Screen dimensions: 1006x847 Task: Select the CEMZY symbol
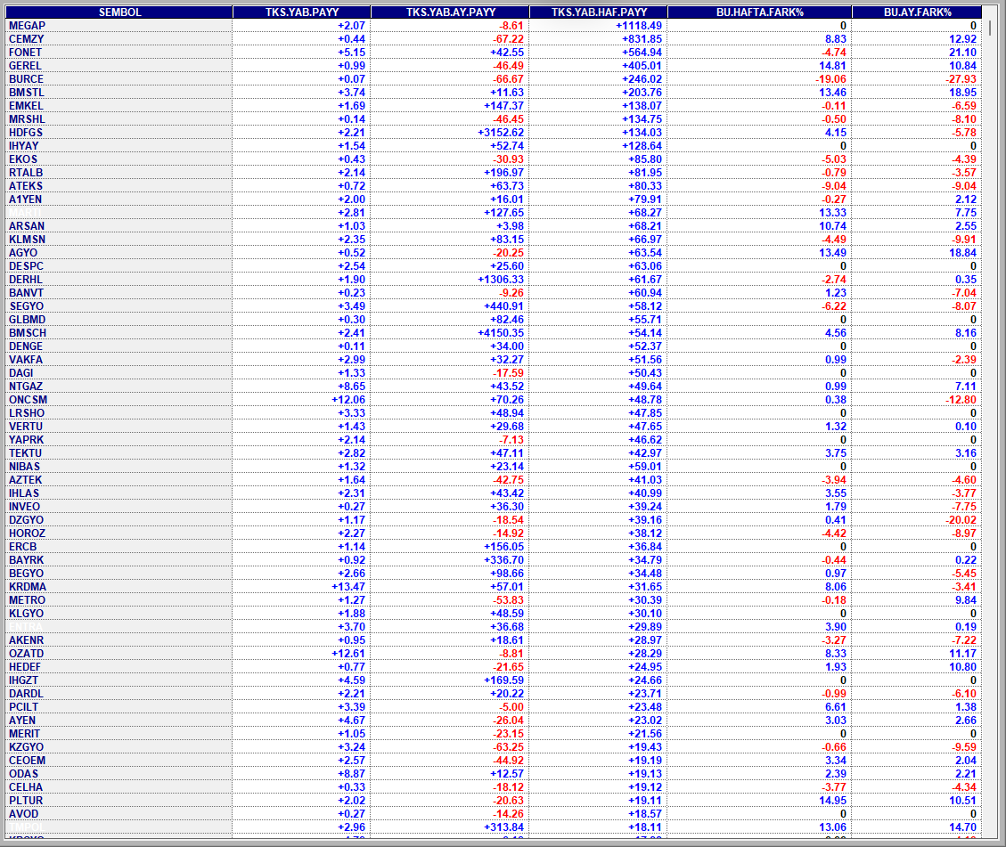tap(27, 39)
